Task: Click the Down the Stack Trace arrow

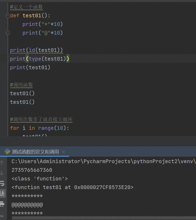Action: click(x=2, y=173)
